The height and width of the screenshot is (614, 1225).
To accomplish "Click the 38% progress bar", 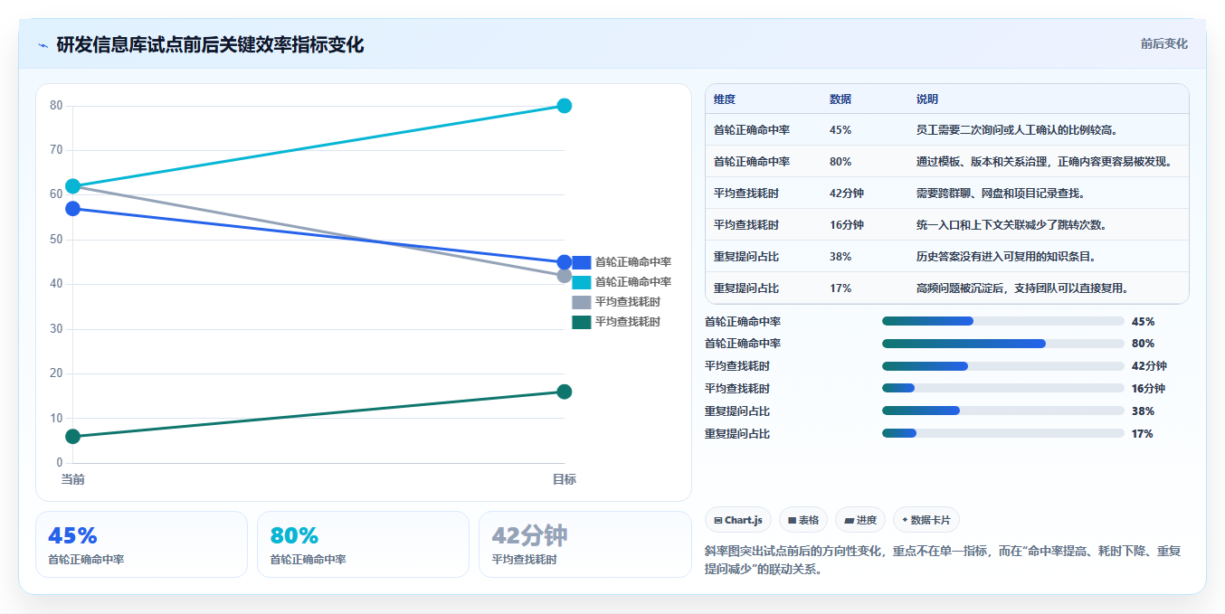I will (x=1003, y=411).
